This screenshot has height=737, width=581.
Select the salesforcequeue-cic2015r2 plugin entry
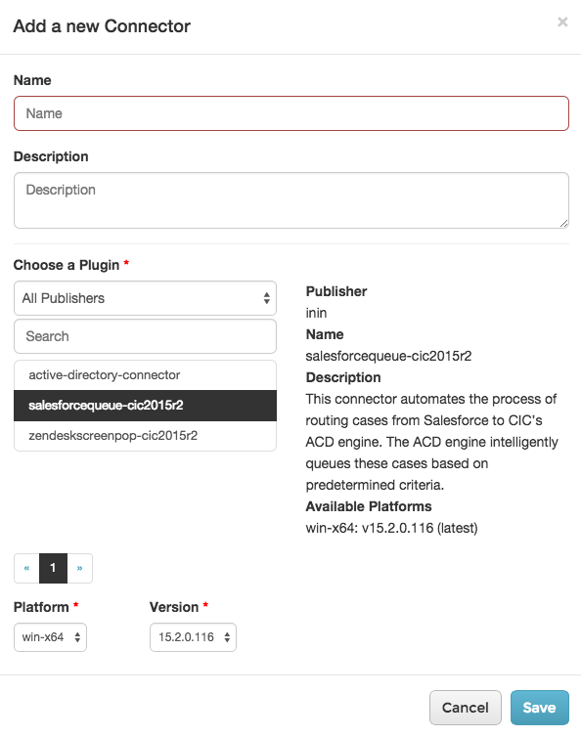pyautogui.click(x=145, y=406)
